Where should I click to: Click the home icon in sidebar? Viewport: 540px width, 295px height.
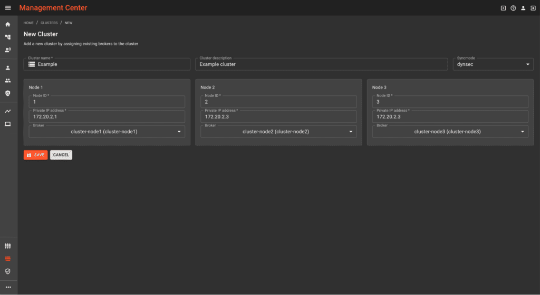pyautogui.click(x=8, y=24)
